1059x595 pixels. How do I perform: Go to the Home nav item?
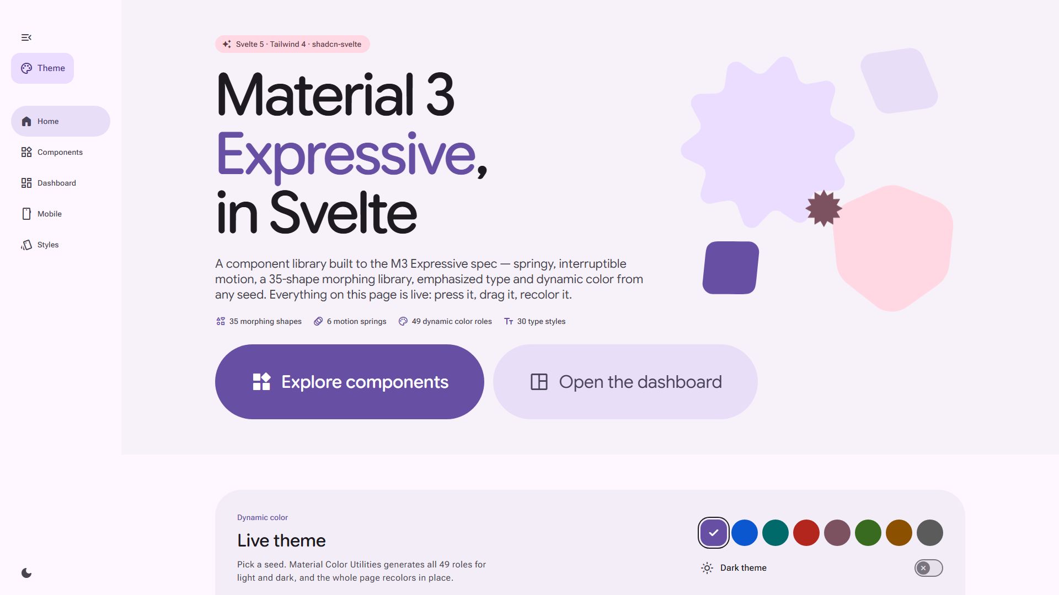61,121
